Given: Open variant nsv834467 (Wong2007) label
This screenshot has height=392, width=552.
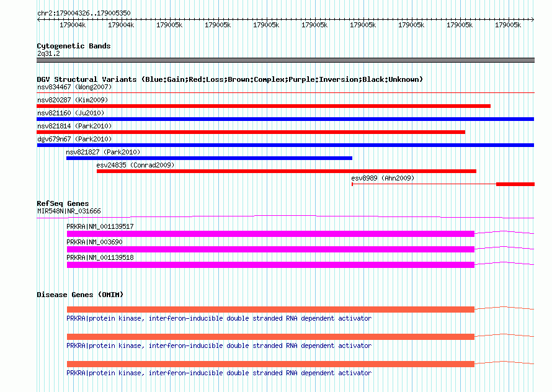Looking at the screenshot, I should (74, 87).
